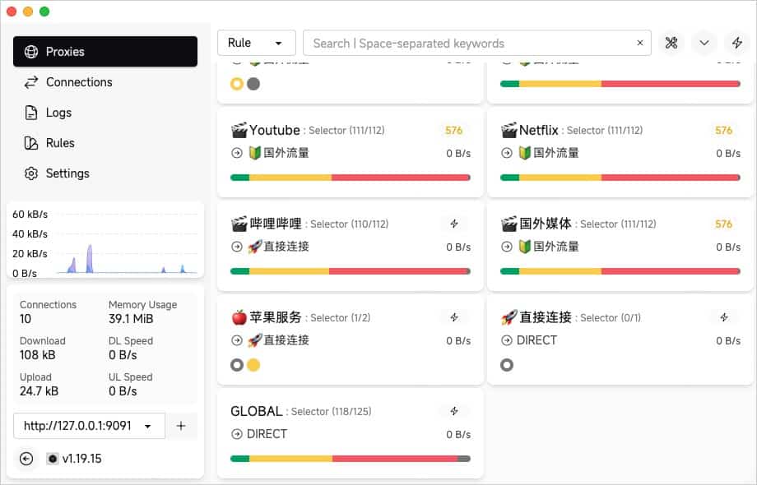Open the proxy tools settings icon

pos(671,43)
